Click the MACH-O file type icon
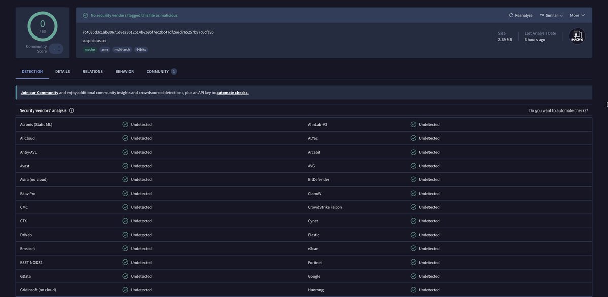Screen dimensions: 608x297 (577, 36)
